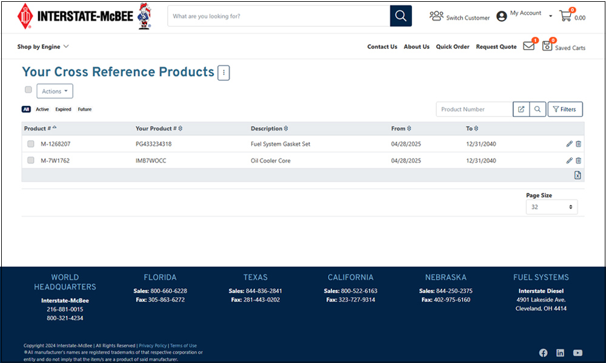
Task: Click product number M-7W1762
Action: 55,160
